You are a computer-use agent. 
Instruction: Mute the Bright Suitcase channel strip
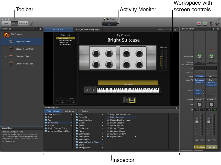point(197,140)
